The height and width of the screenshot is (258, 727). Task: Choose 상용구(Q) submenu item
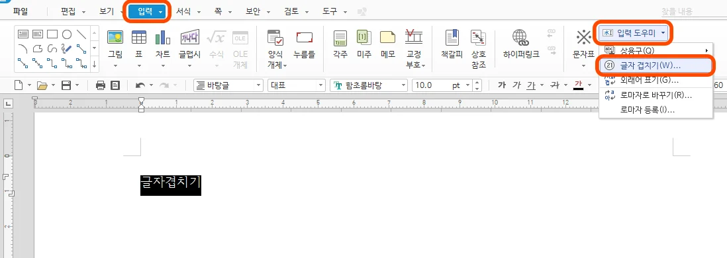coord(655,50)
